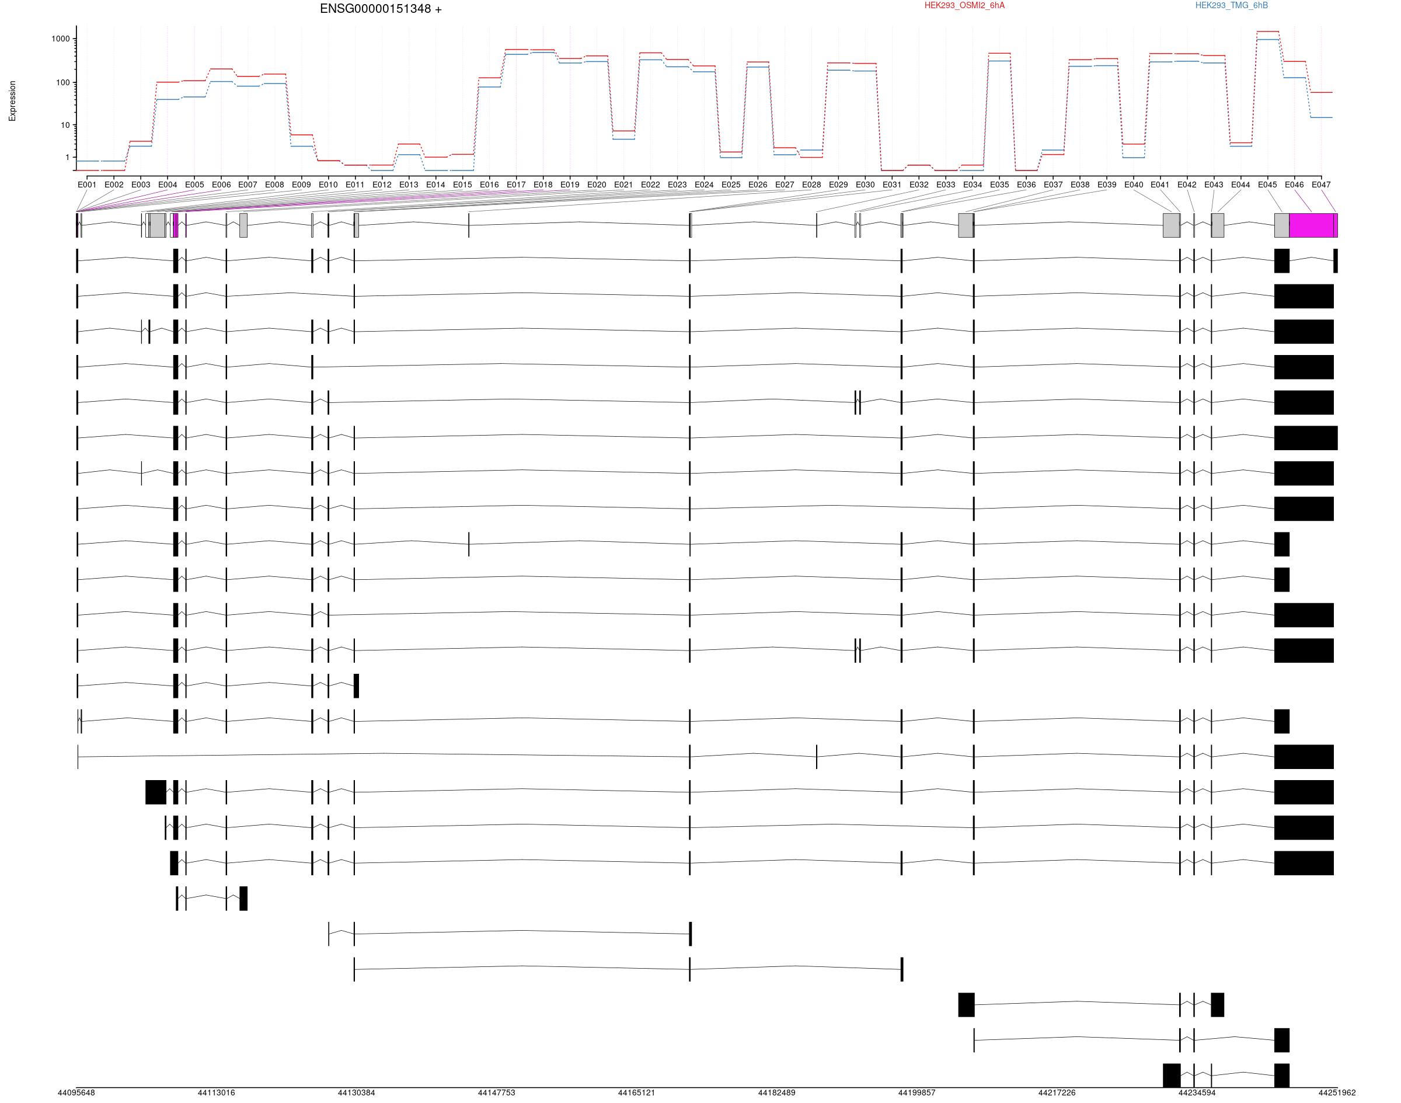Viewport: 1401px width, 1103px height.
Task: Click the 100 y-axis tick value
Action: (x=63, y=83)
